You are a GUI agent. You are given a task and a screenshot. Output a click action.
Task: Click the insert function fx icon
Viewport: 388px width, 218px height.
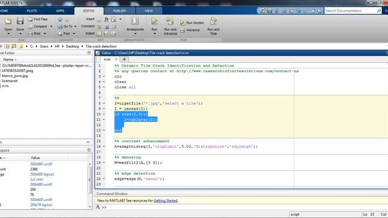[x=107, y=19]
